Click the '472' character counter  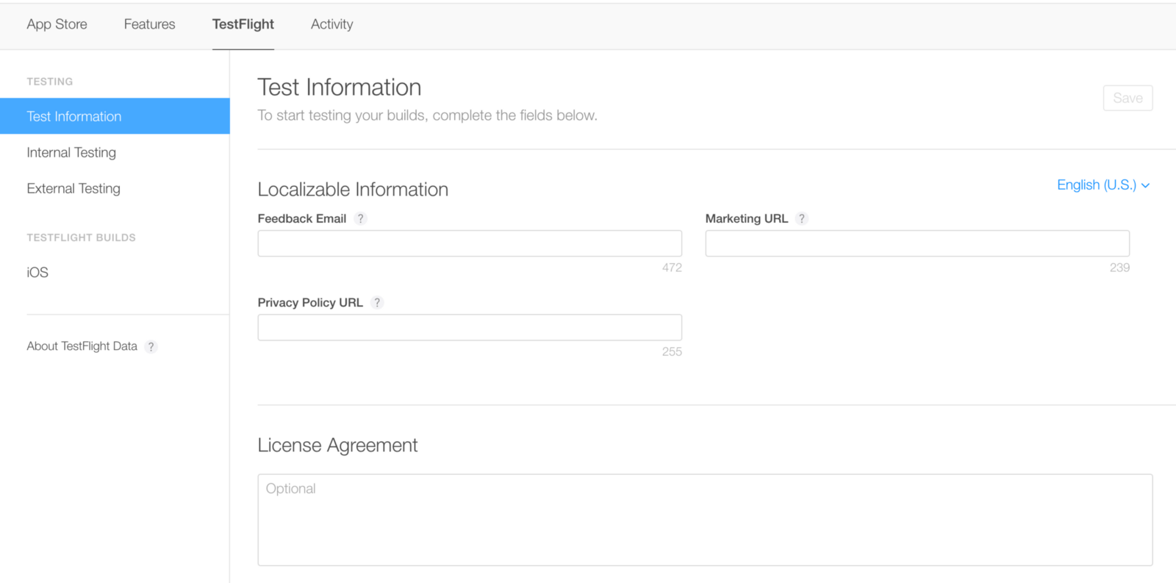672,268
